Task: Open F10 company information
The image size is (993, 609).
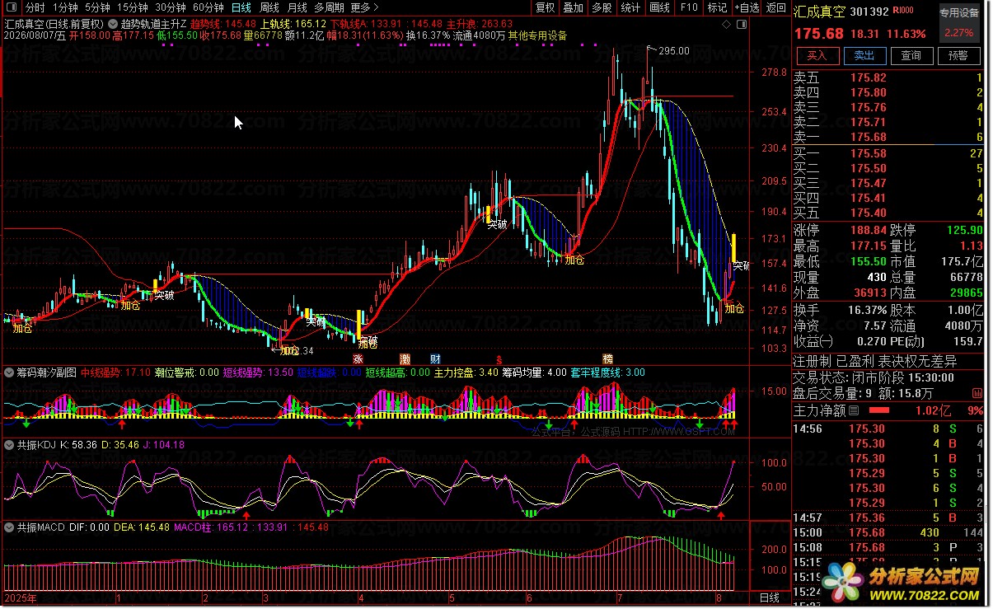Action: (688, 7)
